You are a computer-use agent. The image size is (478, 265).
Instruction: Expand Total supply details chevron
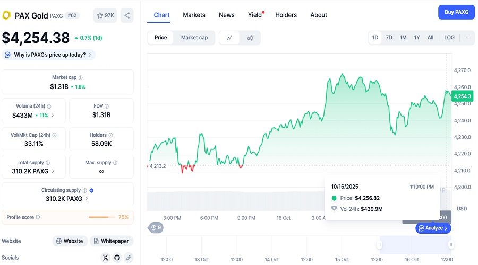[x=53, y=171]
